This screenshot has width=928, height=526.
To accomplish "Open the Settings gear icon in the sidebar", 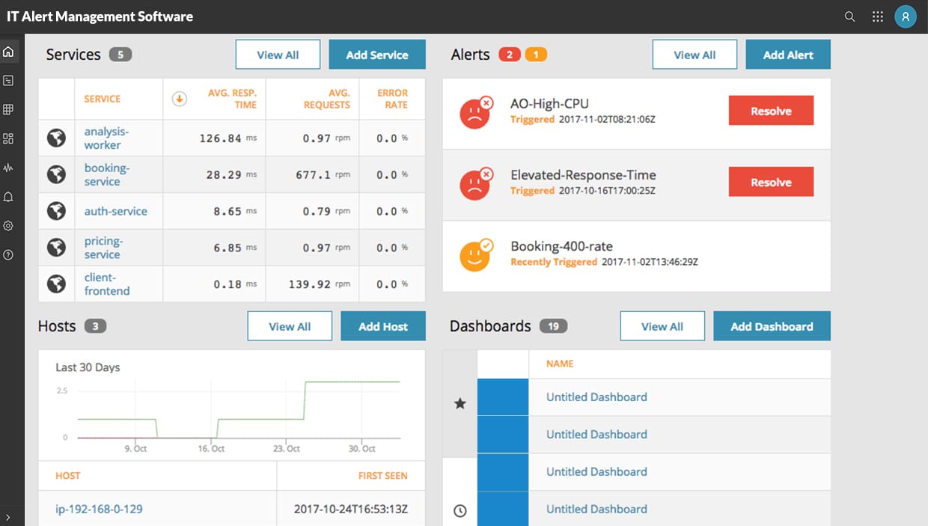I will point(8,225).
